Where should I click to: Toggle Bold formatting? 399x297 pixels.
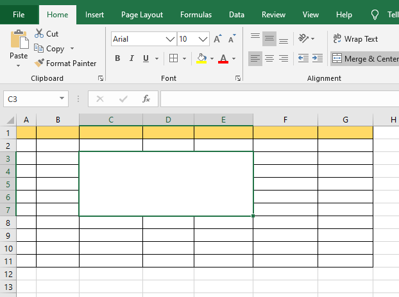coord(117,58)
